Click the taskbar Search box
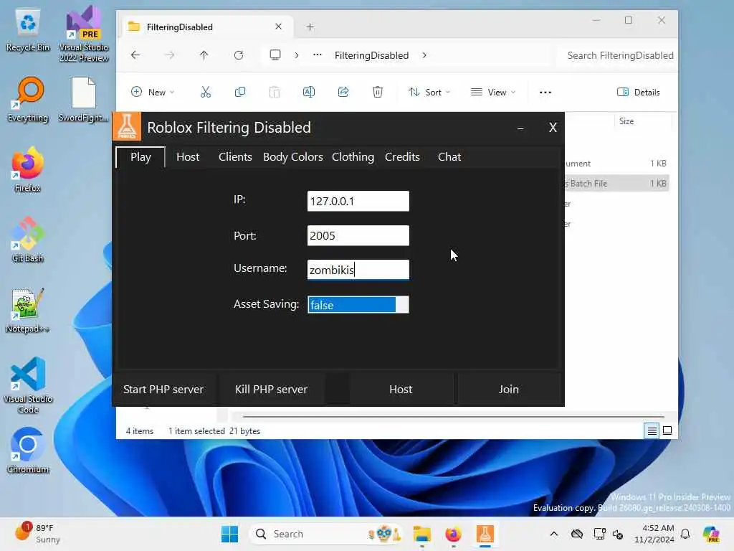 (325, 534)
